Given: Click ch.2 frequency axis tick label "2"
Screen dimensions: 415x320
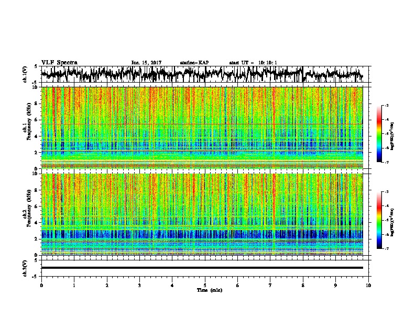Looking at the screenshot, I should pos(37,239).
